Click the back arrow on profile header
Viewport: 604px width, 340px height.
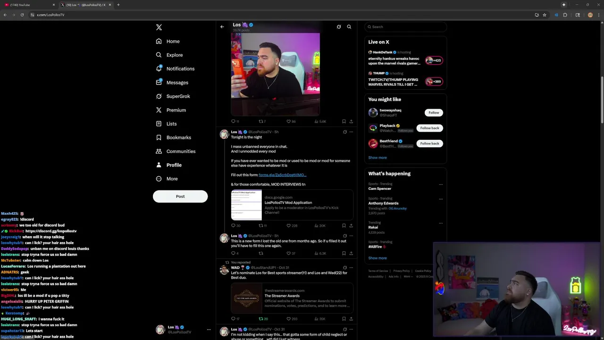[x=222, y=27]
